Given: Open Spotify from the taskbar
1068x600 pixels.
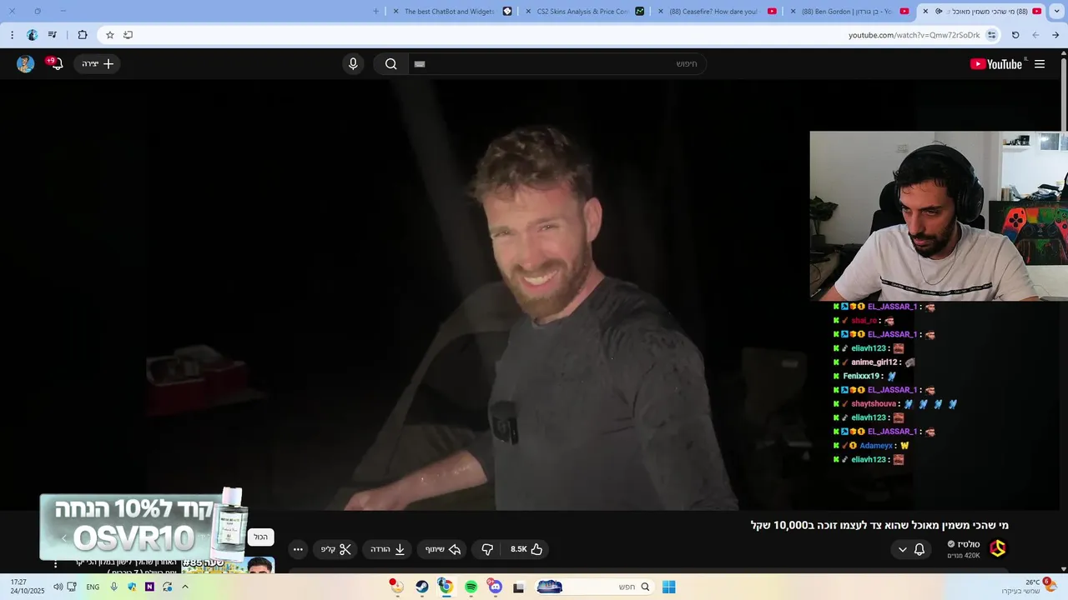Looking at the screenshot, I should pyautogui.click(x=471, y=587).
